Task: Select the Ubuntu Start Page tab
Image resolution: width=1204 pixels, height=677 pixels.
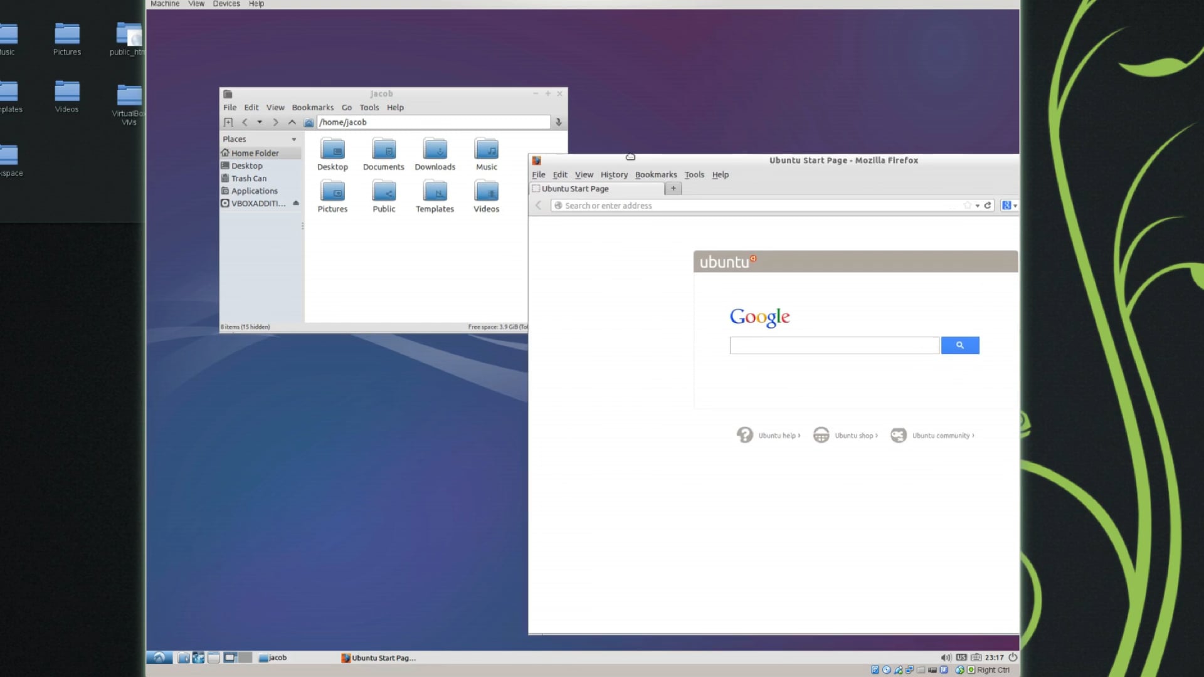Action: point(597,189)
